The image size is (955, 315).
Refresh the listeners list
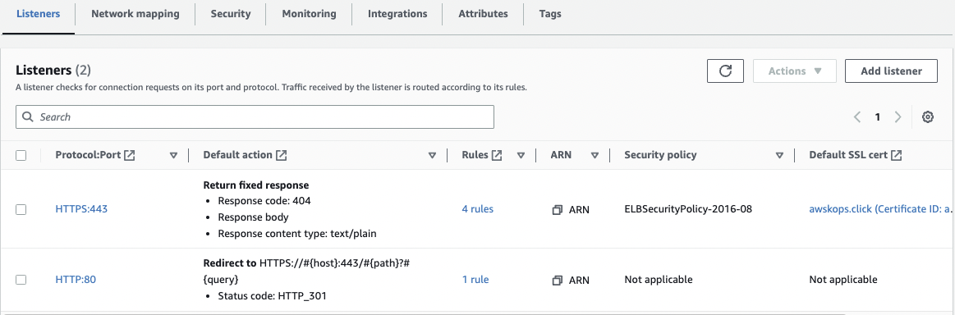[x=725, y=71]
